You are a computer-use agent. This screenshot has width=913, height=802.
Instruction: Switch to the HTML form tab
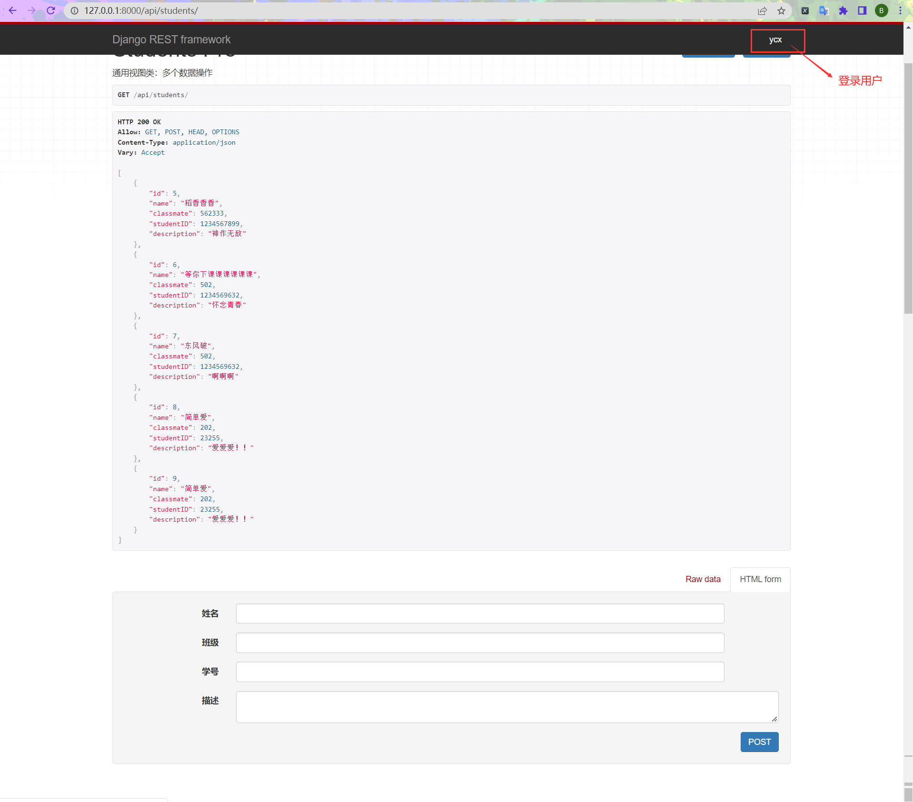pyautogui.click(x=760, y=579)
